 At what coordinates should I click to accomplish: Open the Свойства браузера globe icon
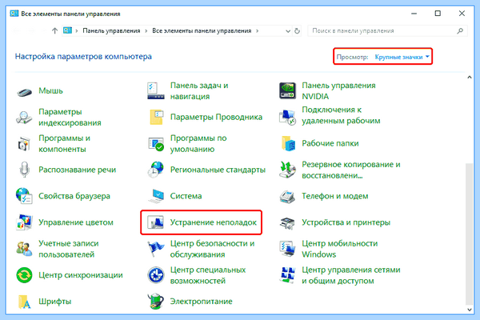pyautogui.click(x=24, y=196)
